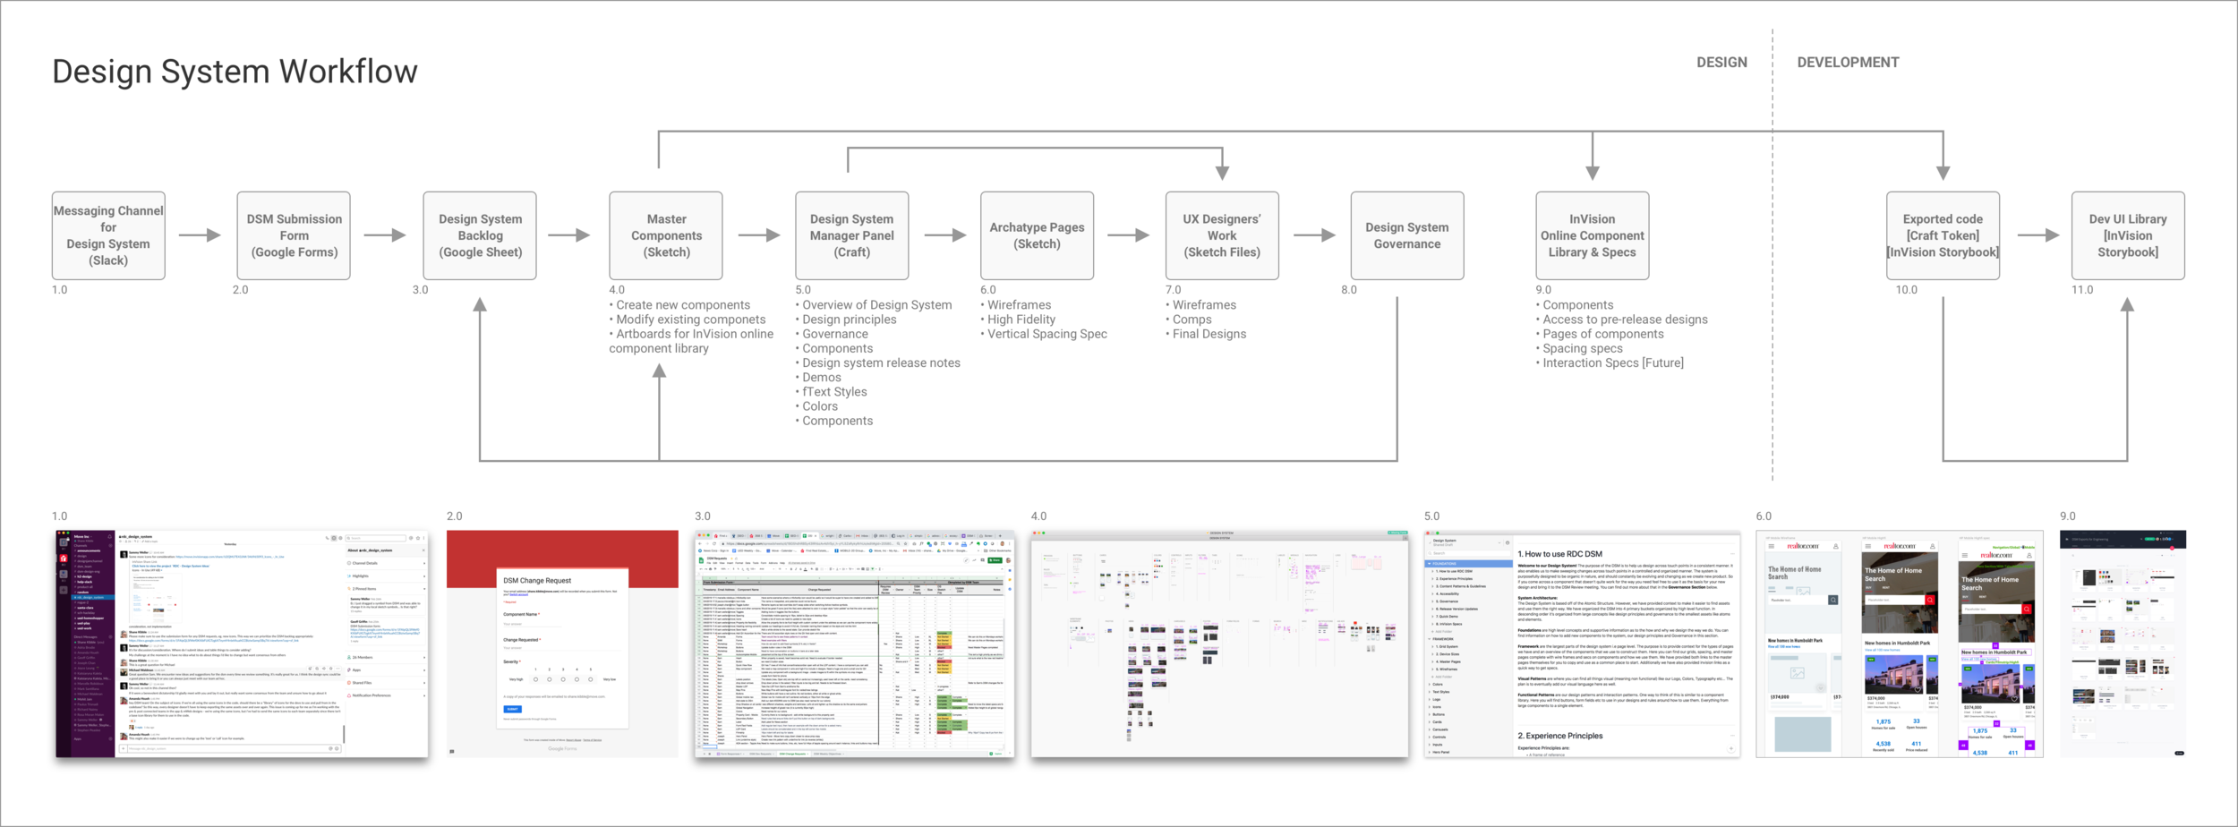Click the InVision Online Component Library & Specs box
Viewport: 2238px width, 827px height.
coord(1593,235)
